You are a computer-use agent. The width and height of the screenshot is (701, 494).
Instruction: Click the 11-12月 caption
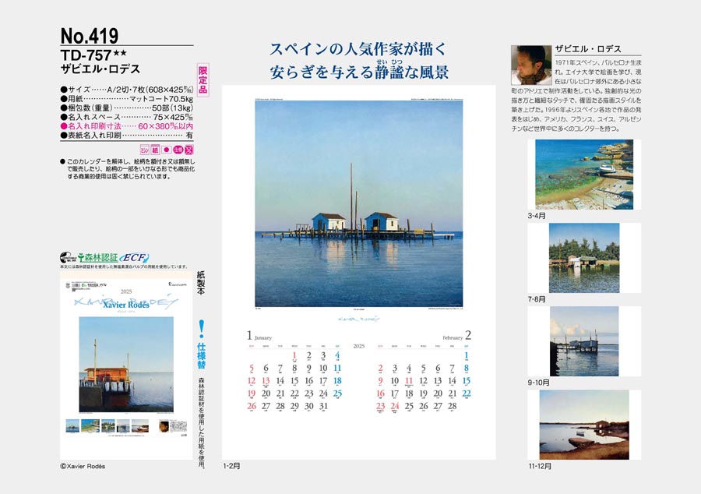(540, 466)
